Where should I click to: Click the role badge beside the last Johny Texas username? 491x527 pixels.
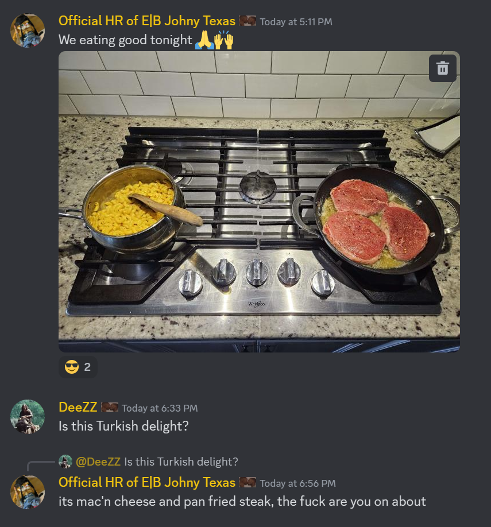pyautogui.click(x=248, y=482)
